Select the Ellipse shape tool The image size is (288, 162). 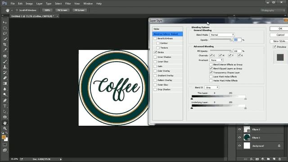[x=5, y=117]
